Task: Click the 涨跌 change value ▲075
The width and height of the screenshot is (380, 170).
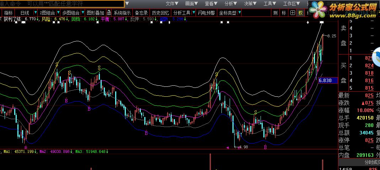Action: tap(367, 103)
